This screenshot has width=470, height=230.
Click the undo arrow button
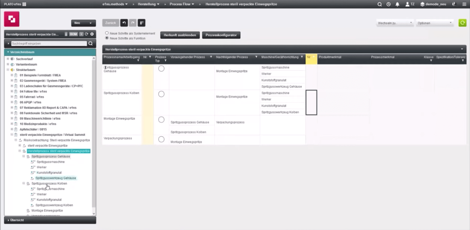click(124, 23)
